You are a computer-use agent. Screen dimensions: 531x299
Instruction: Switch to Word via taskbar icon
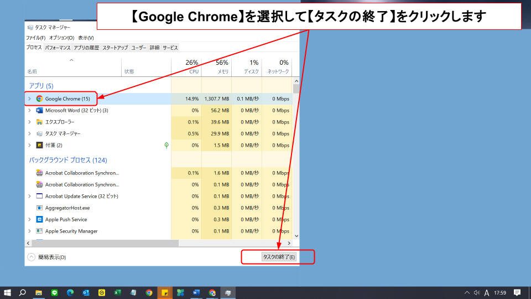(196, 292)
